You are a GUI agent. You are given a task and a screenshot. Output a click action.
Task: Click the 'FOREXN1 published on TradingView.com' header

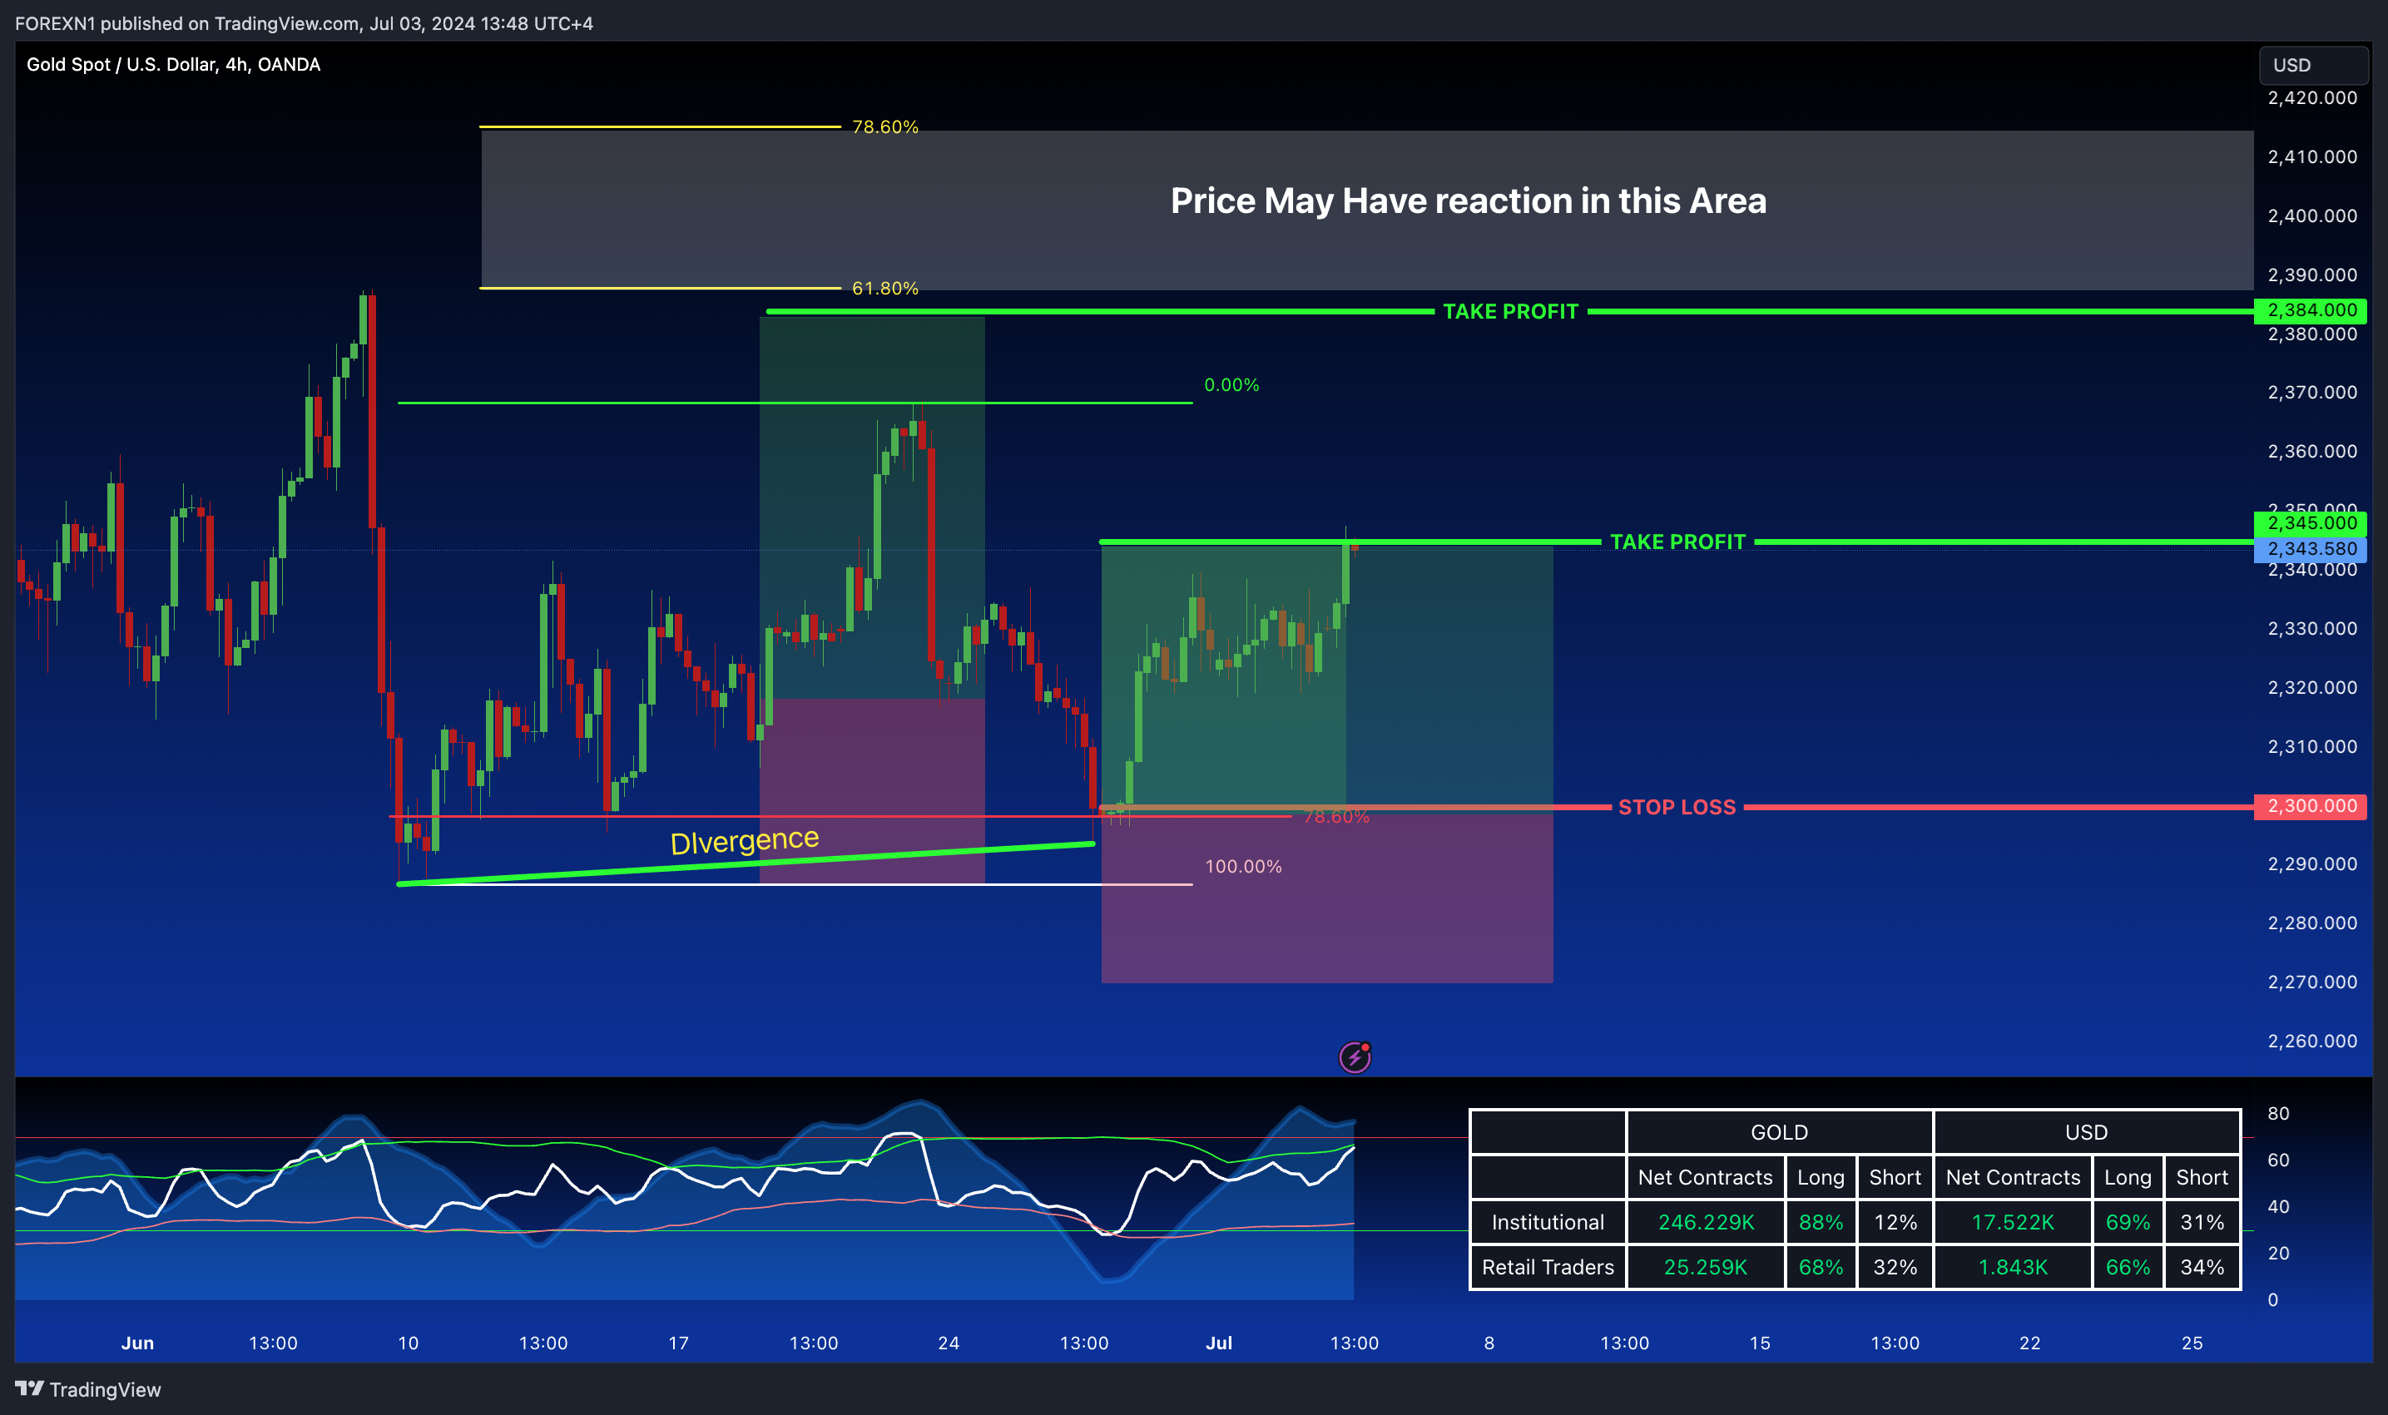point(303,23)
